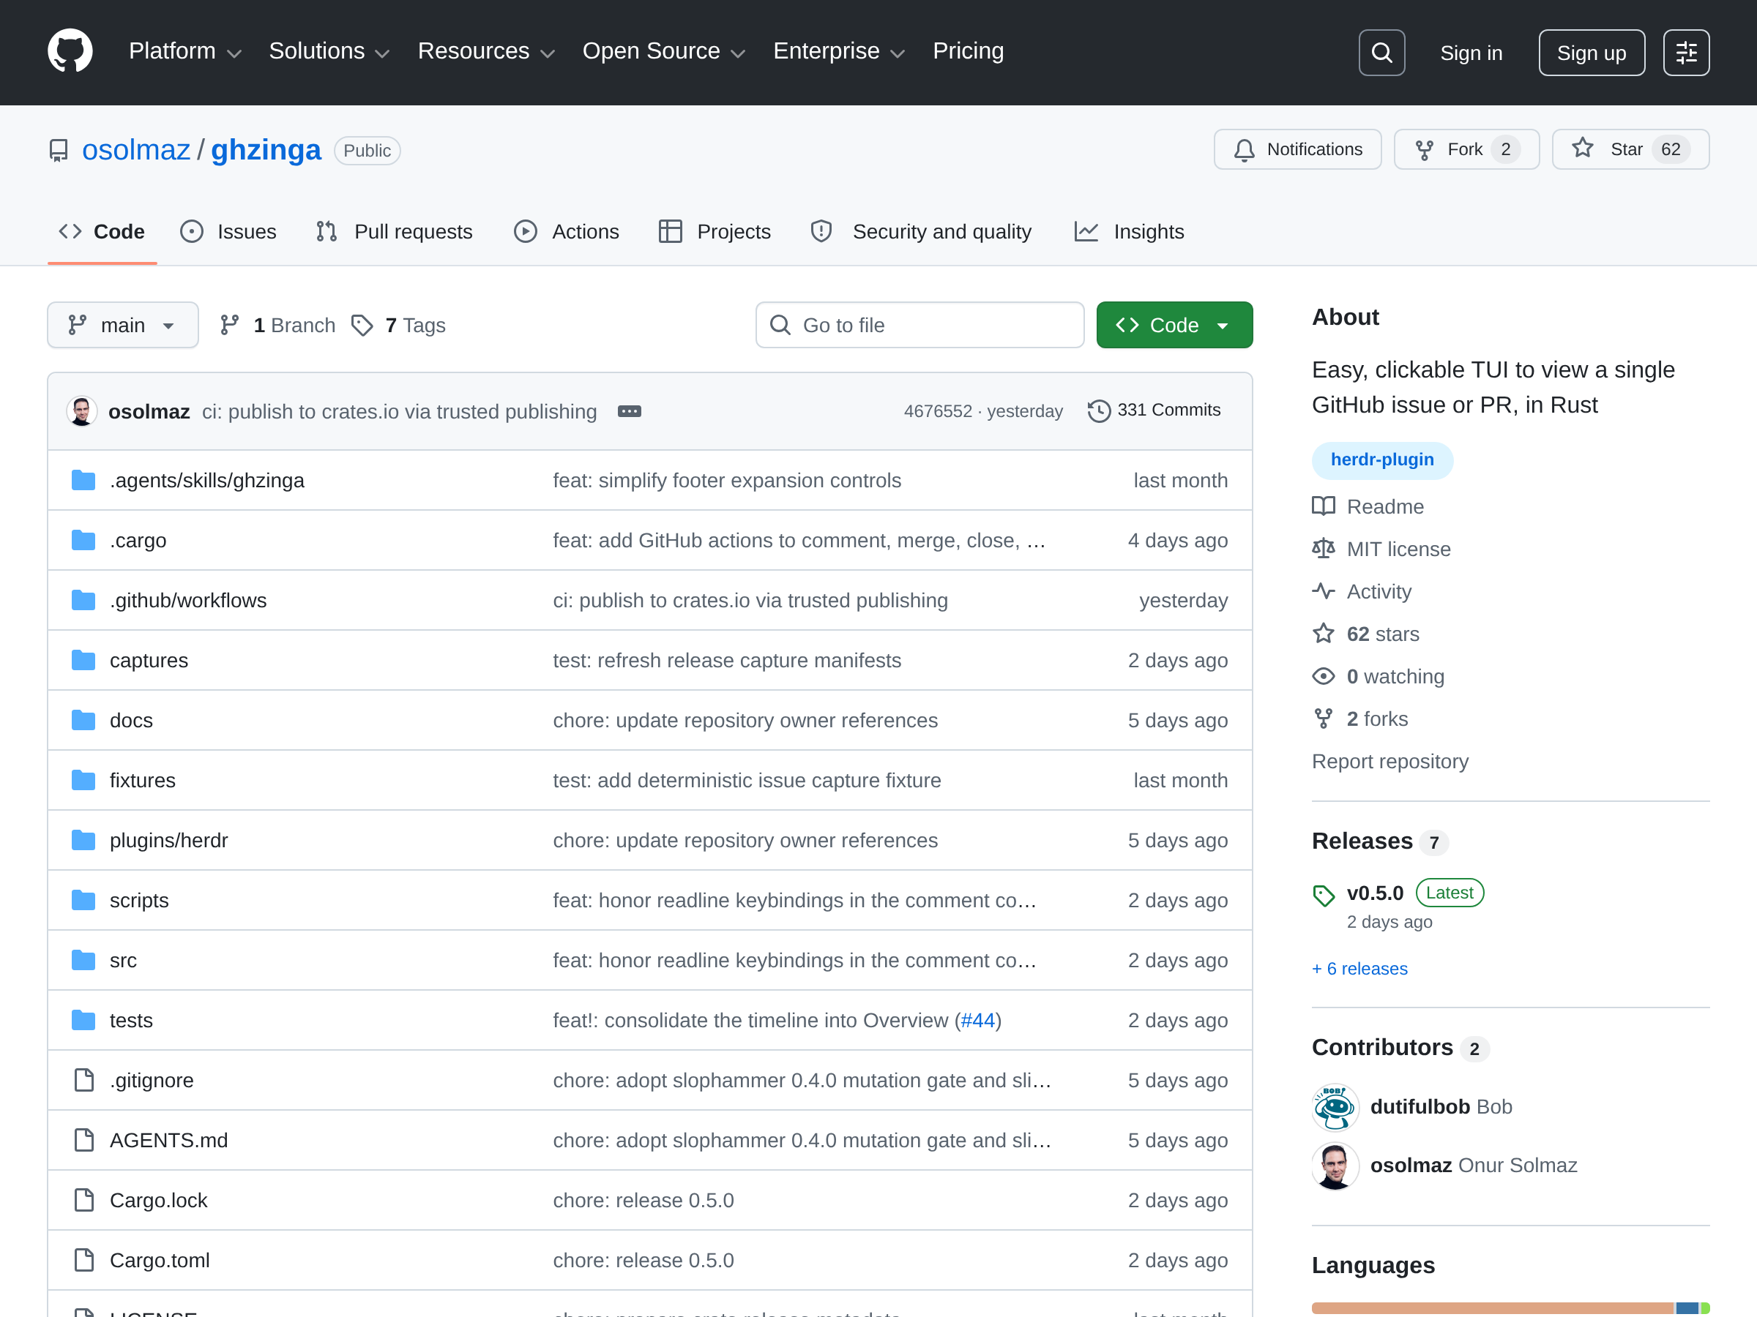Click the watching eye icon
The image size is (1757, 1317).
[1324, 676]
